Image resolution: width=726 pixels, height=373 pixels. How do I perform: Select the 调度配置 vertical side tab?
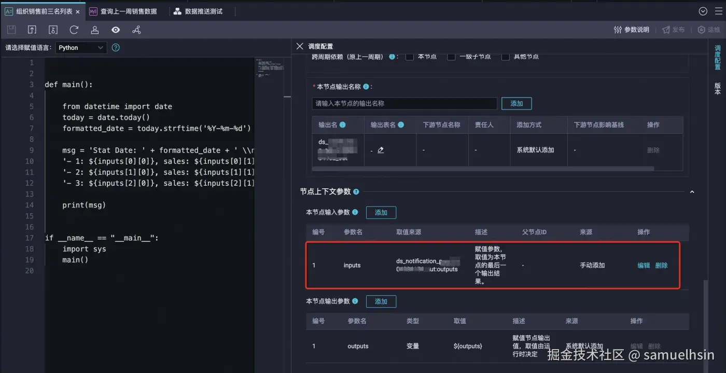coord(718,58)
